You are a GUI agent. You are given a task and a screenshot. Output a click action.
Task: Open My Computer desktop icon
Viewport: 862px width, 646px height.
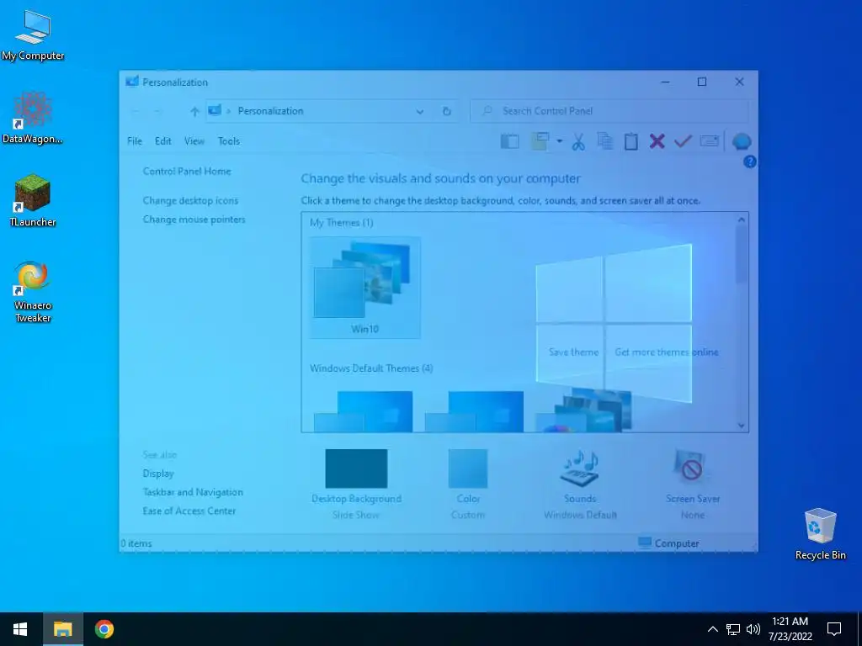pos(33,35)
